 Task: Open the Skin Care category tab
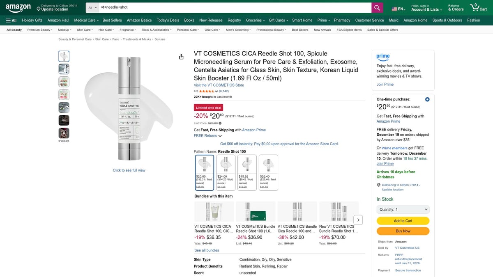pos(84,29)
